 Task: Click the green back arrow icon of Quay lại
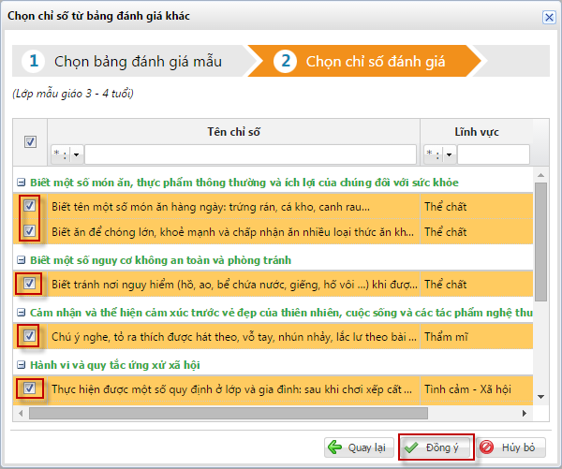(x=335, y=447)
